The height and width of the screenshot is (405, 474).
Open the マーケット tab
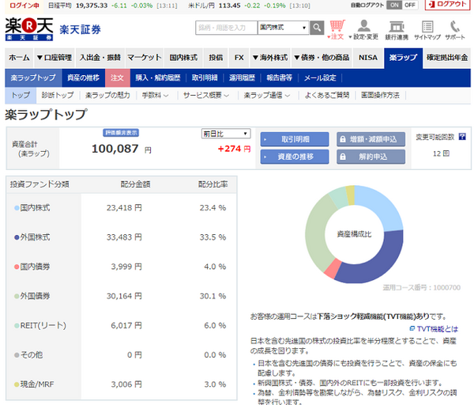pos(145,58)
